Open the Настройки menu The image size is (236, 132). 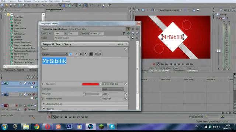(x=54, y=1)
